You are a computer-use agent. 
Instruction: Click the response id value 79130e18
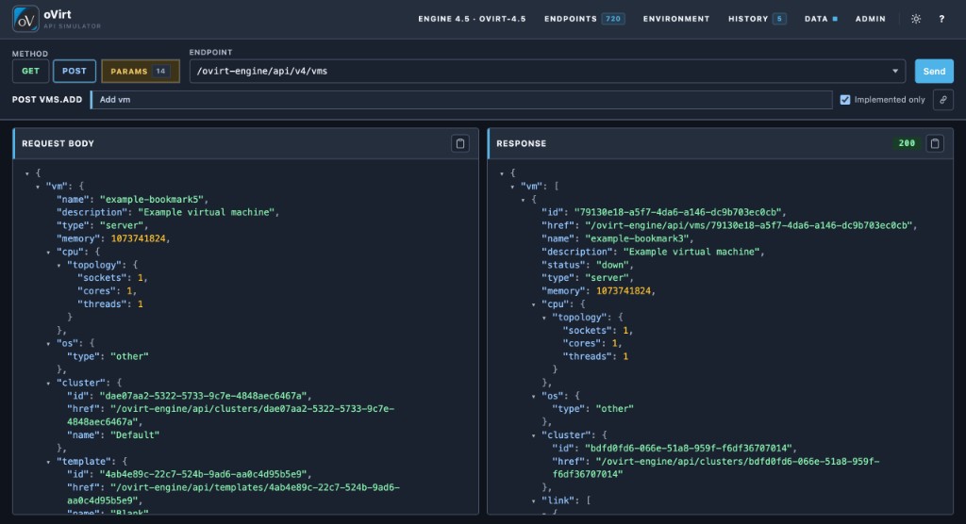tap(680, 212)
